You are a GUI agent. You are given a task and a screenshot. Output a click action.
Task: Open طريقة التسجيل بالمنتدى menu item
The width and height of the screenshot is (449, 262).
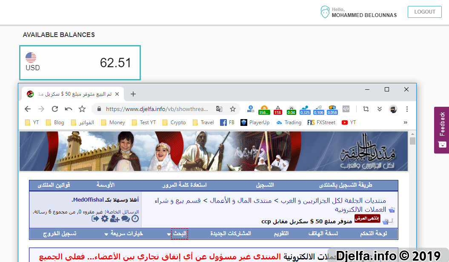pos(346,185)
